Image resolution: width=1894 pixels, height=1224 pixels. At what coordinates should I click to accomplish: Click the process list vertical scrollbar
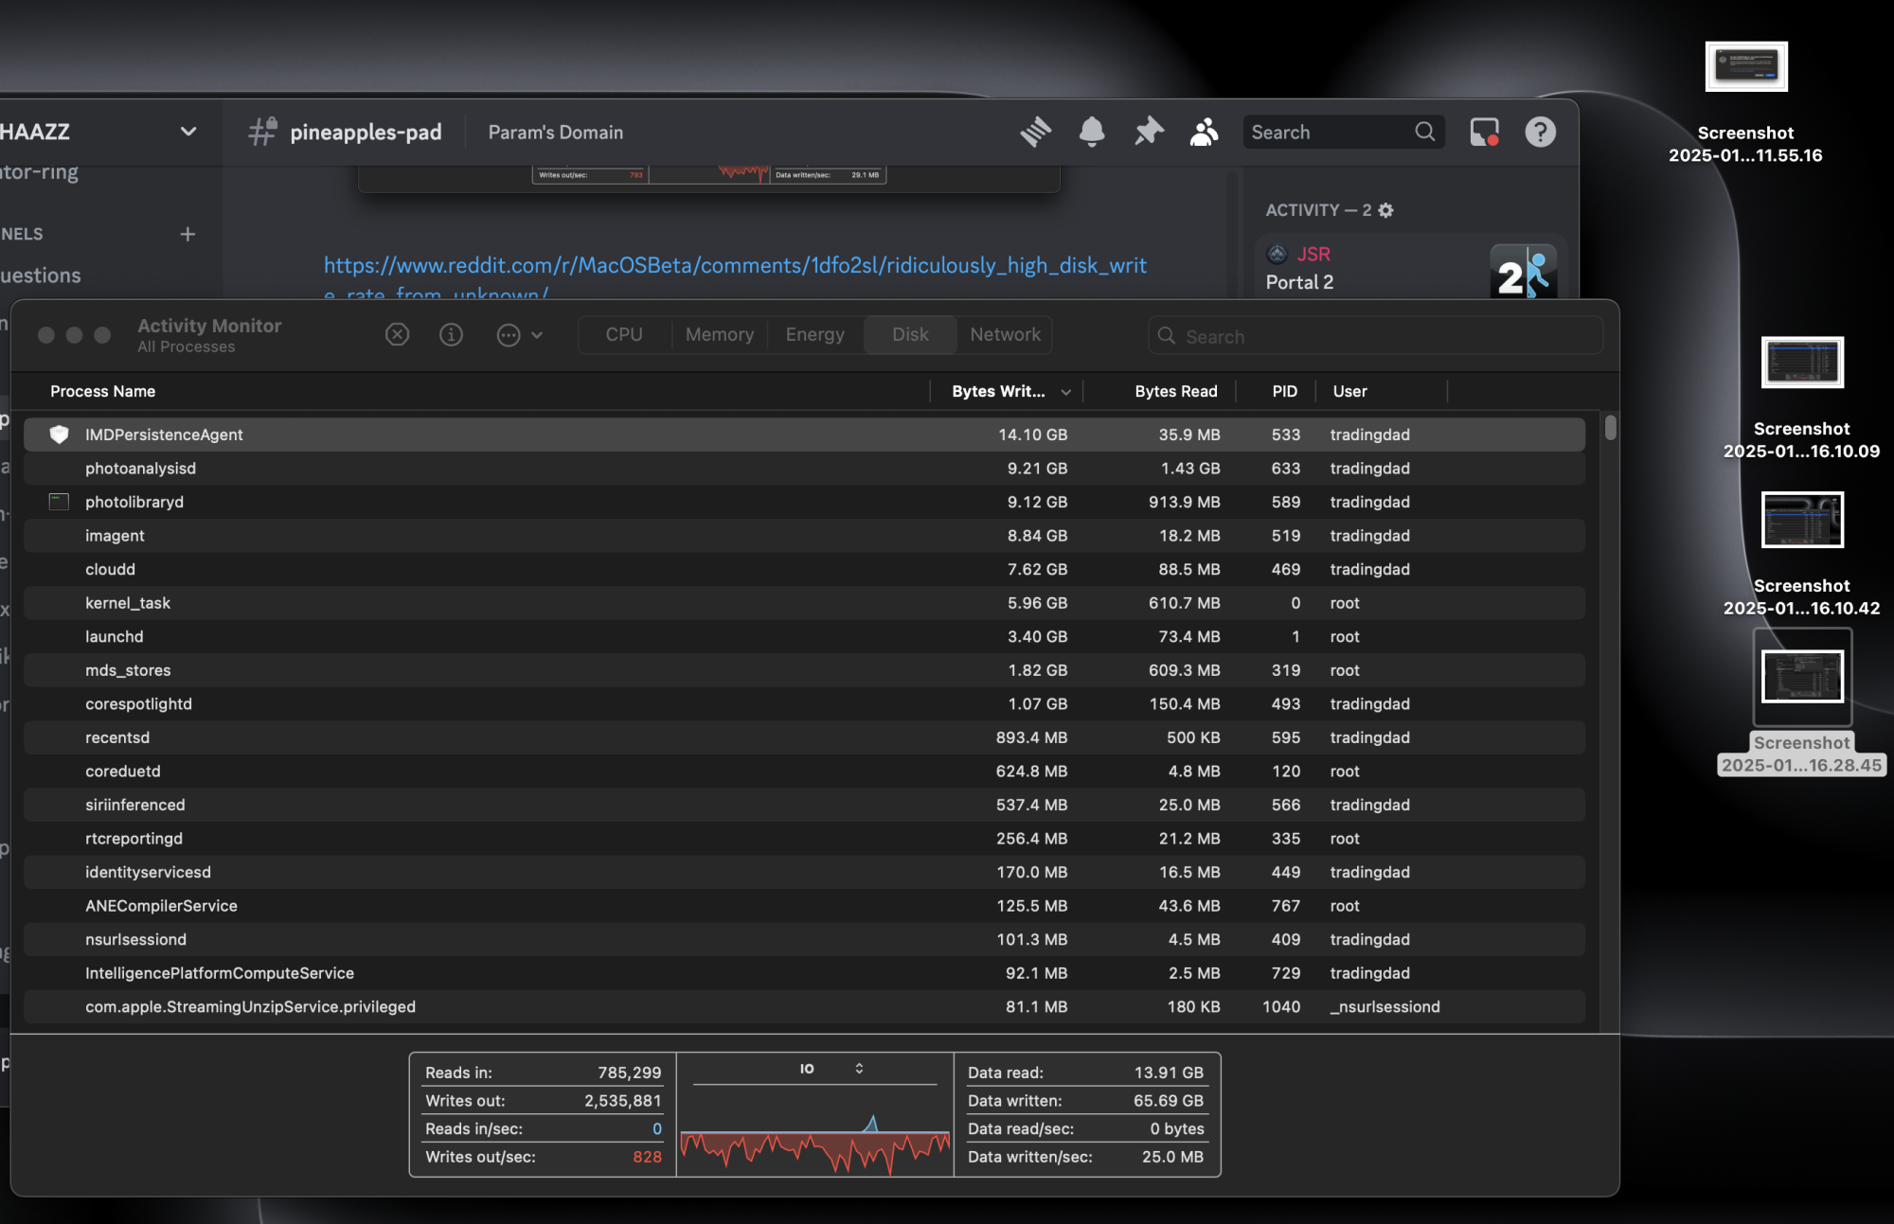[x=1610, y=429]
